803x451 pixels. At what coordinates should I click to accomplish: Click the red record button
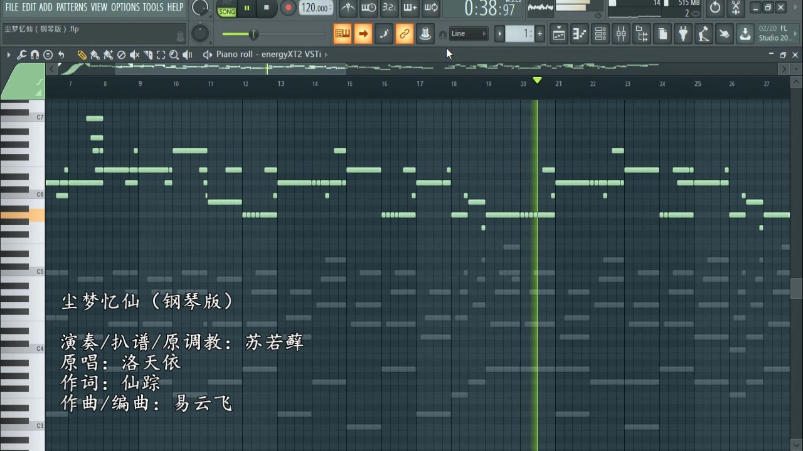pyautogui.click(x=288, y=8)
